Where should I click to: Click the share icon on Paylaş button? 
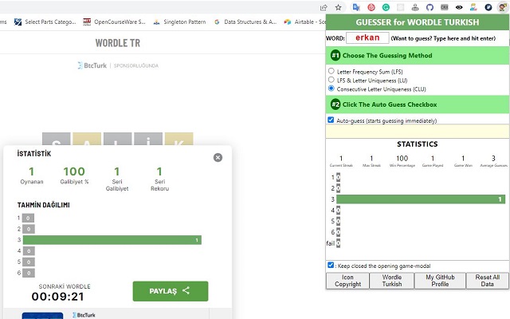point(186,290)
